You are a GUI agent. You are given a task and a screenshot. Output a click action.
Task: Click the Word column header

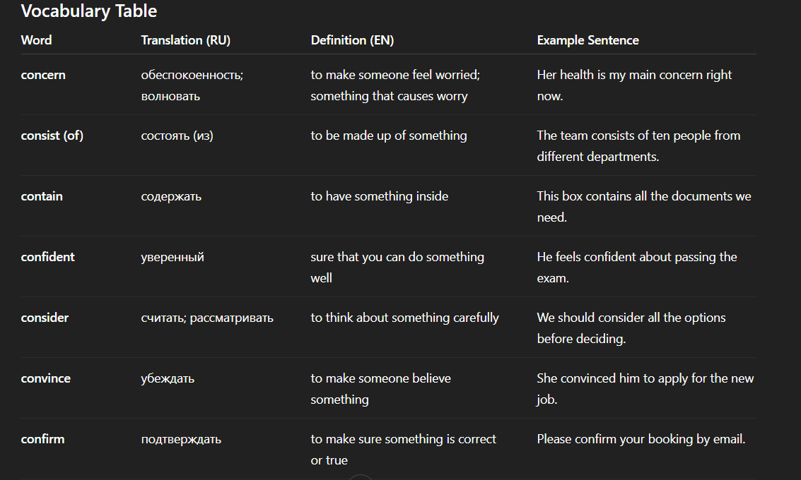[x=36, y=40]
